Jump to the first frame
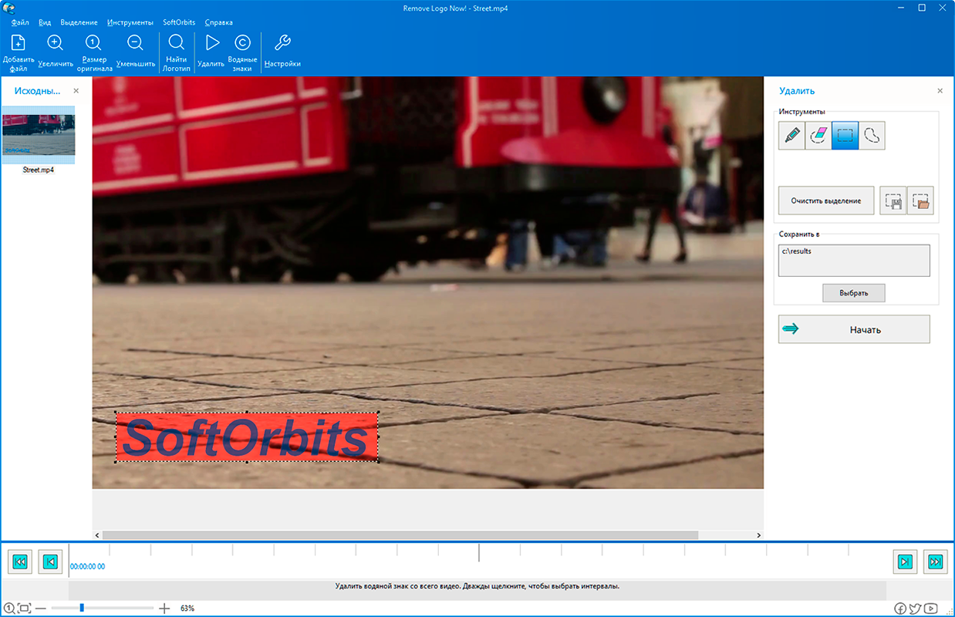Viewport: 955px width, 617px height. [21, 561]
